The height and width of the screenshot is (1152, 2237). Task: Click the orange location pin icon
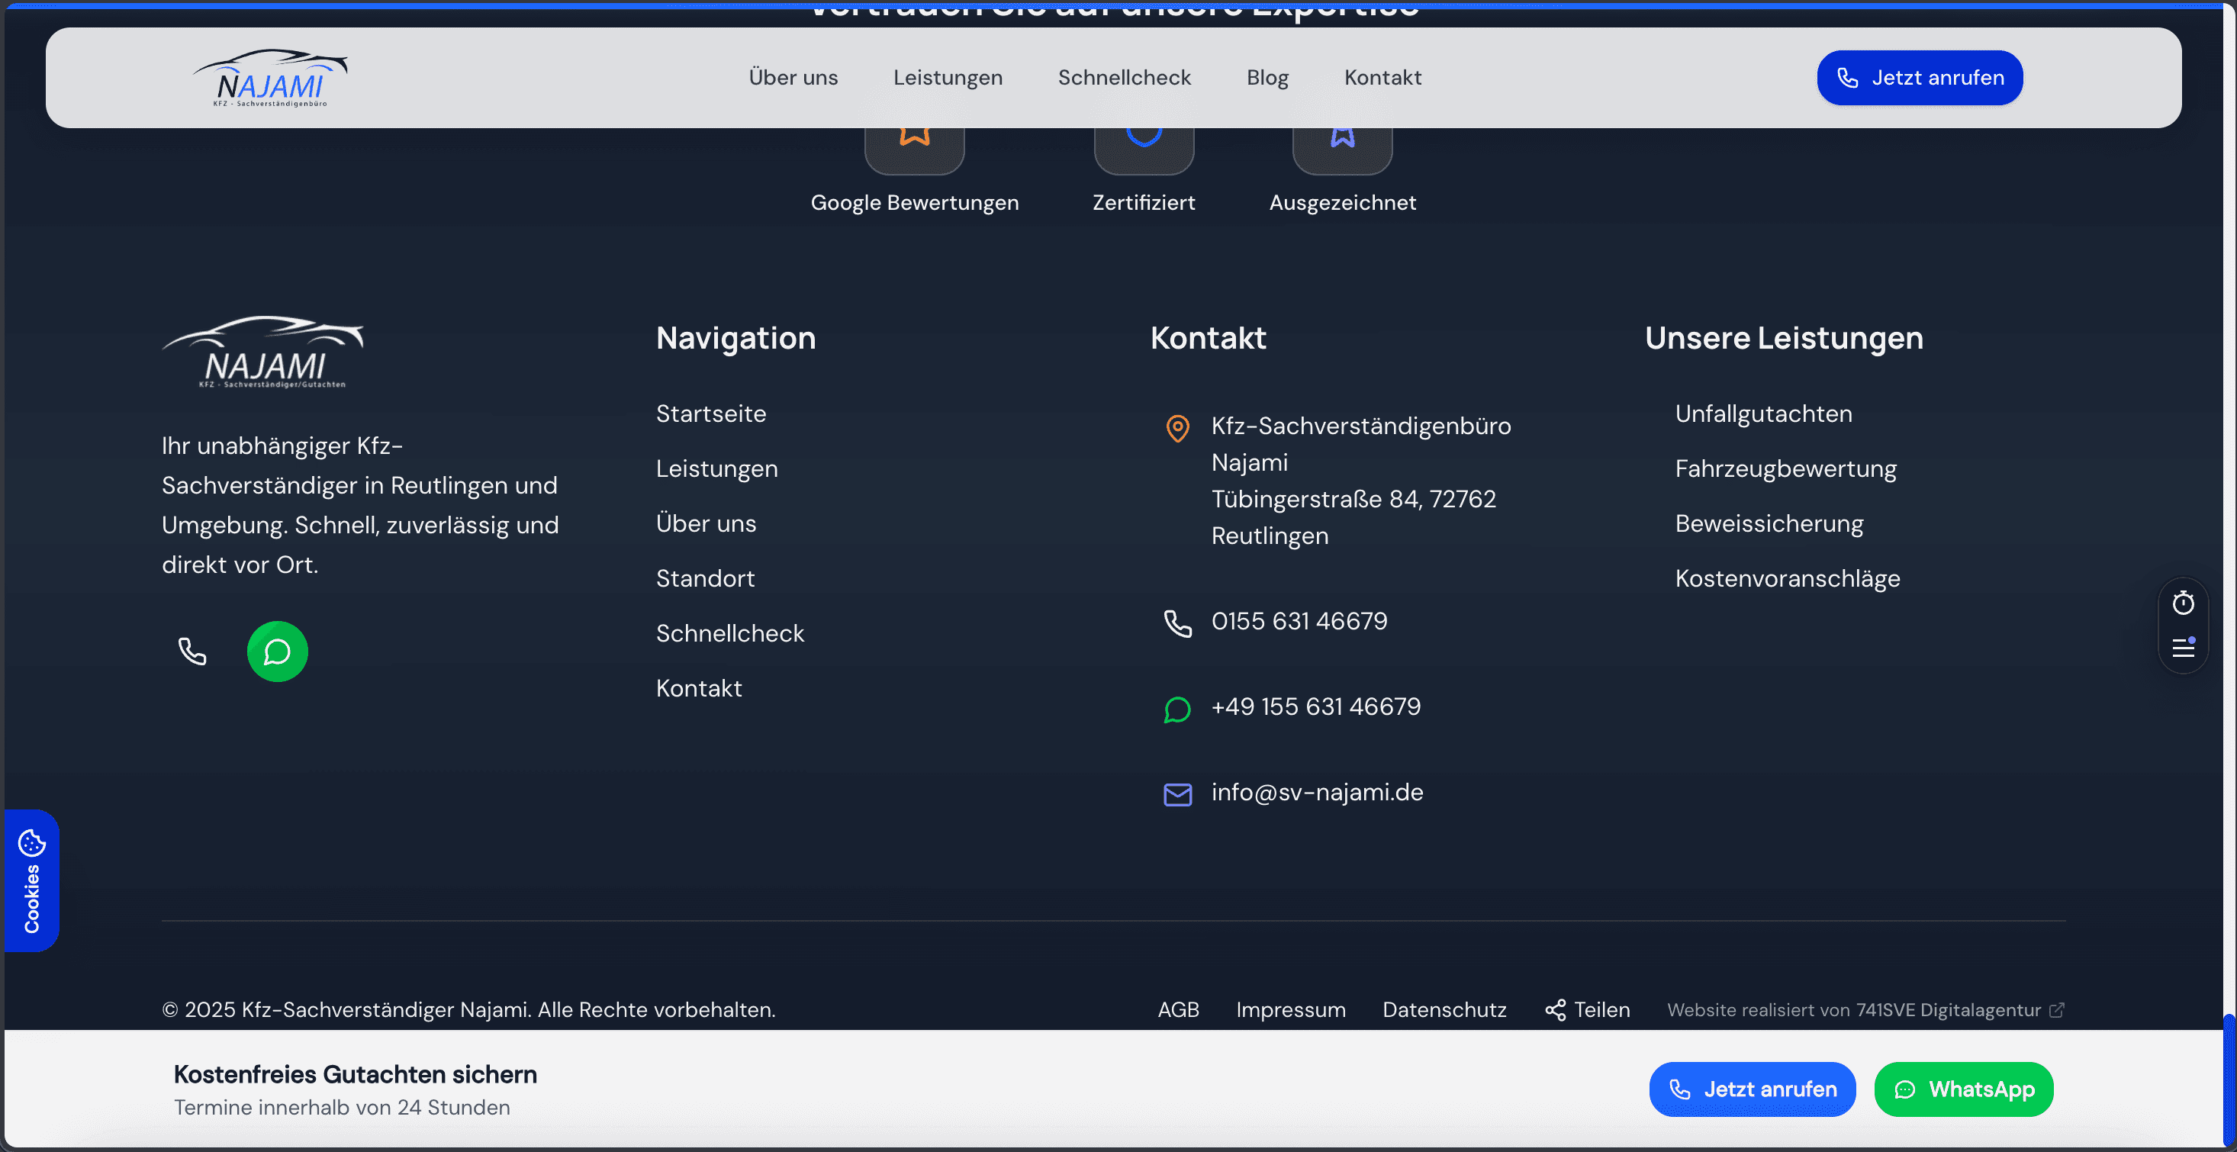pos(1177,428)
